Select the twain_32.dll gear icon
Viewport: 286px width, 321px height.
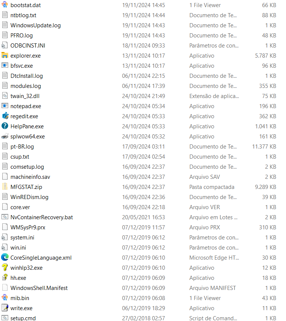tap(5, 96)
